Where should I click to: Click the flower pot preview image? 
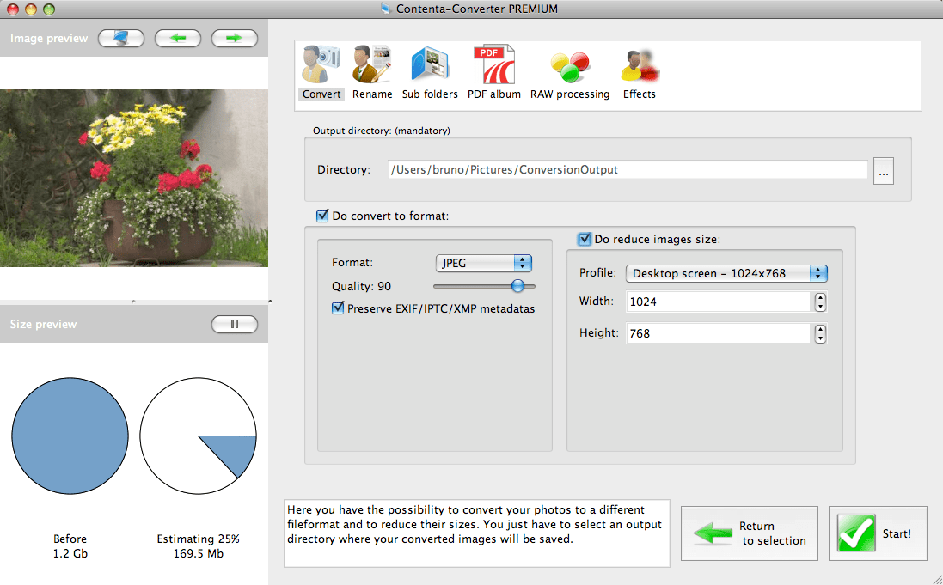pyautogui.click(x=134, y=178)
